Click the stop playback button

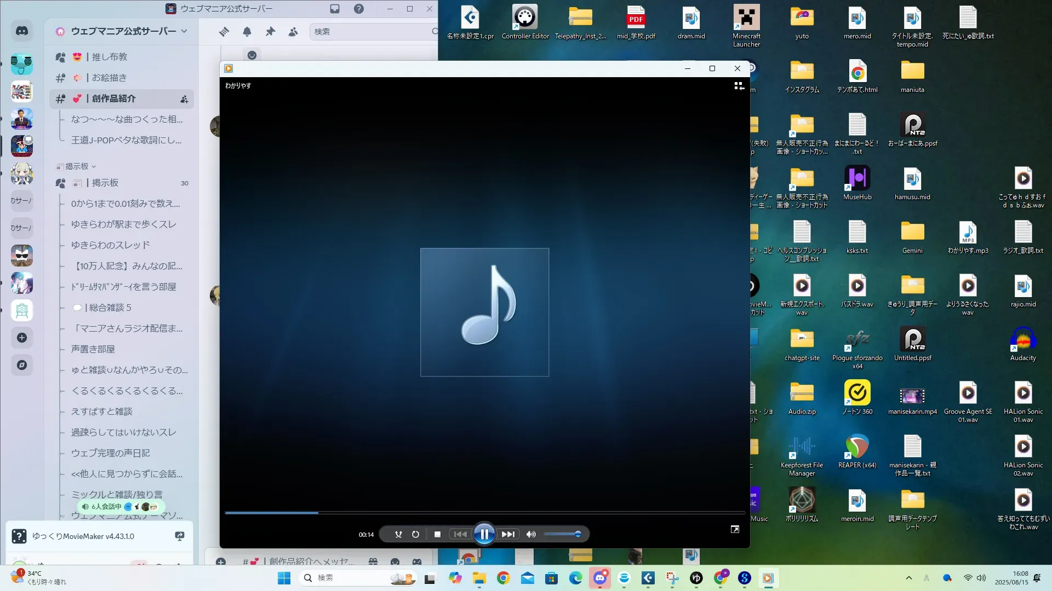[x=437, y=534]
